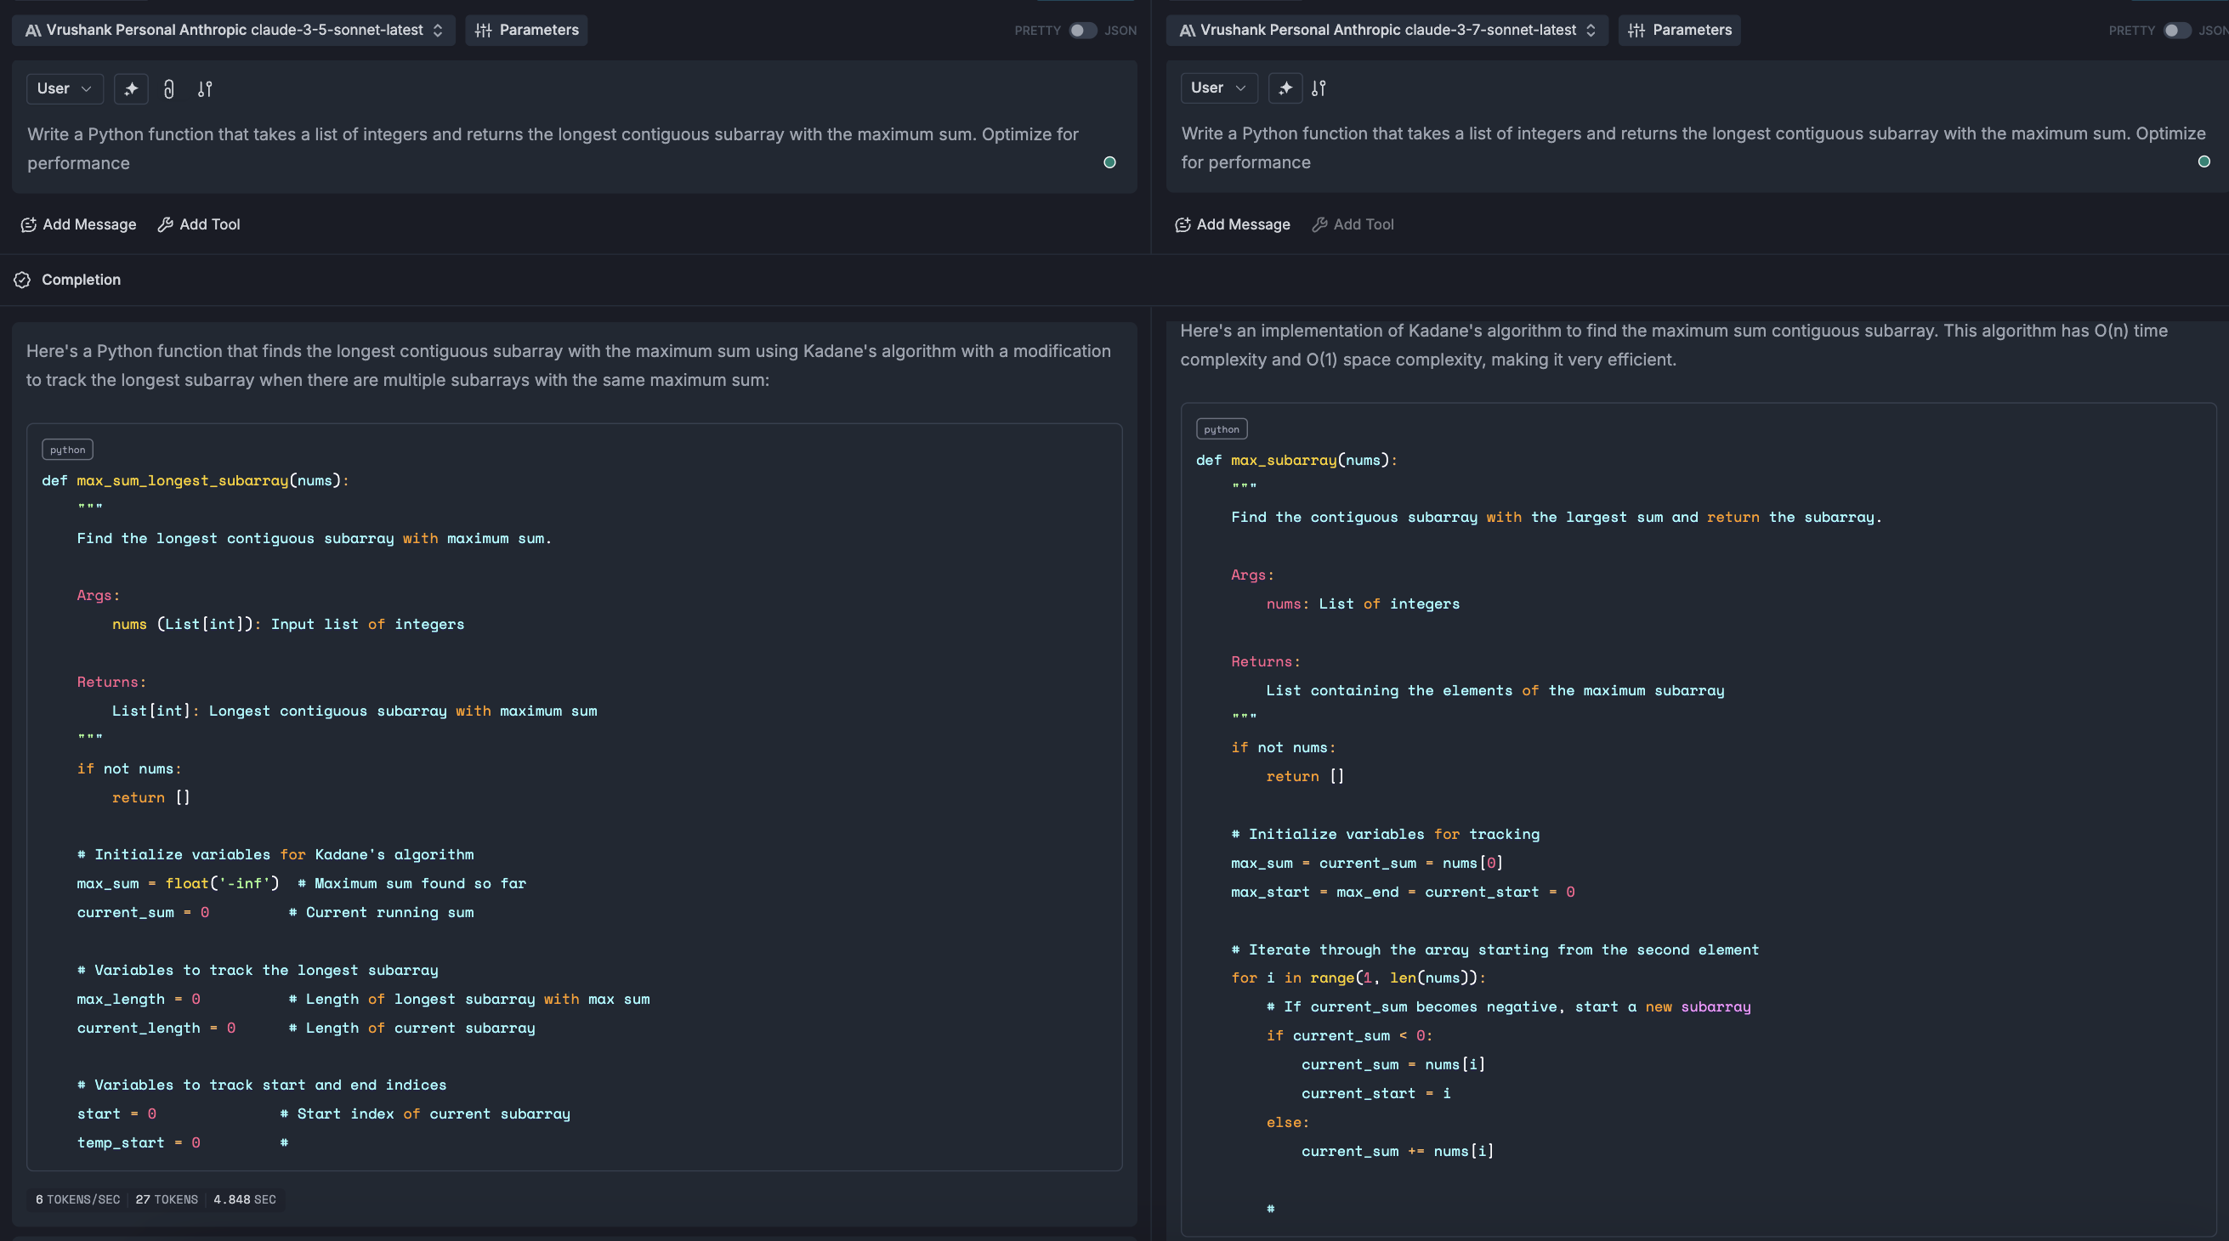
Task: Switch right output view to JSON
Action: (2215, 30)
